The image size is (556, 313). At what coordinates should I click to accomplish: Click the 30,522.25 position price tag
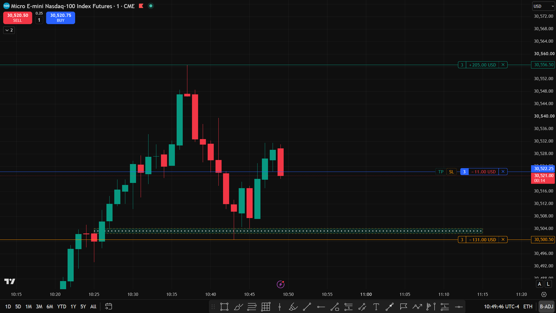point(543,169)
